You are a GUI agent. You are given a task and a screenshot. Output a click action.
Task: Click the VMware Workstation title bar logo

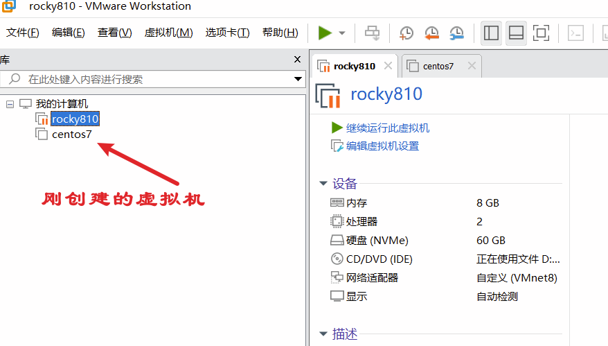point(8,6)
